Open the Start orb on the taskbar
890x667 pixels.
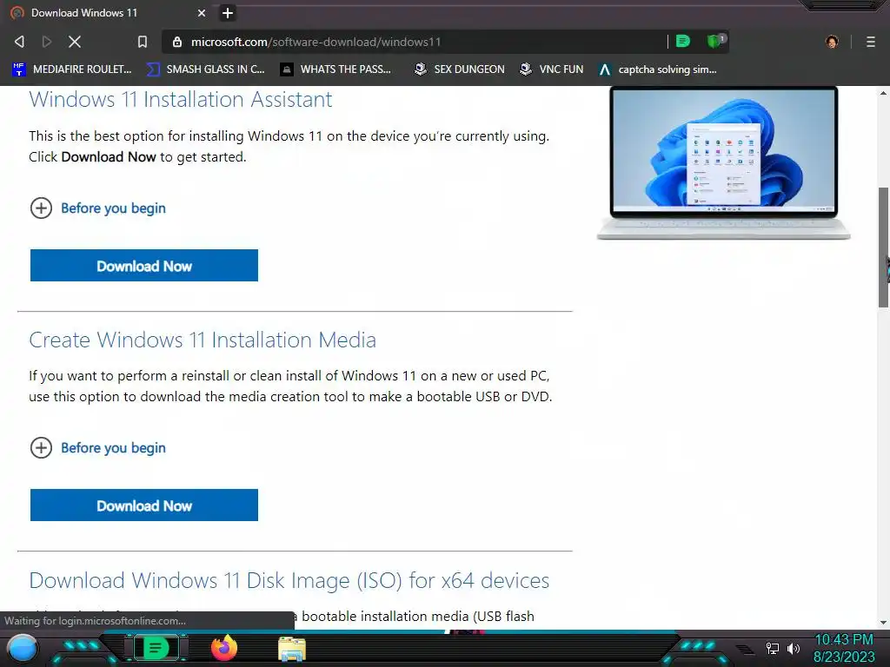(x=22, y=648)
